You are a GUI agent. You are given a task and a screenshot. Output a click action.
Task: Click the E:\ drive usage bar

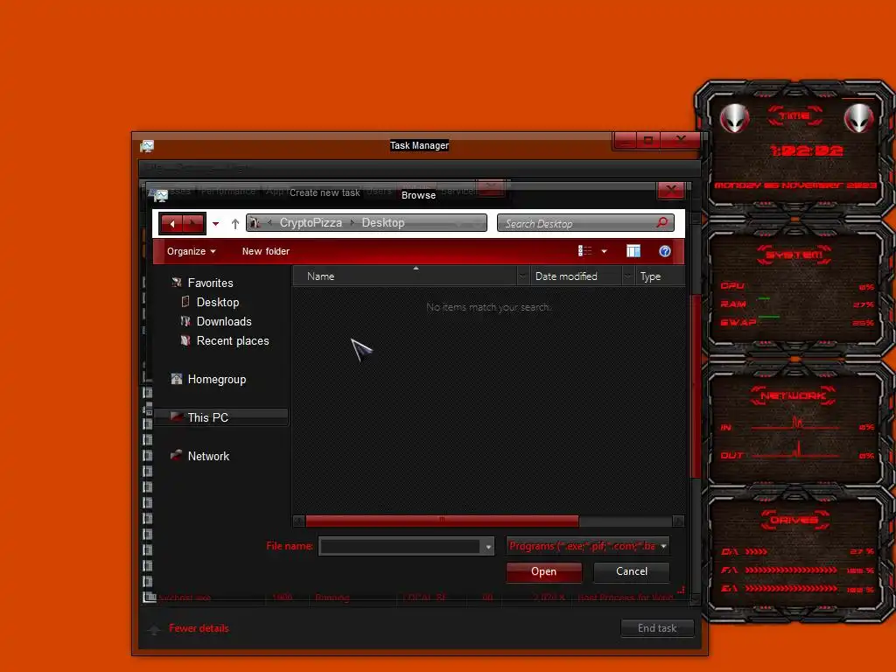point(791,589)
